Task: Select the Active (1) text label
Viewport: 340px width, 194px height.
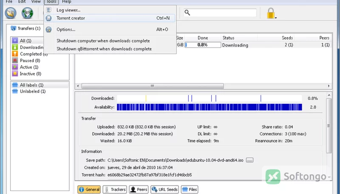Action: (29, 67)
